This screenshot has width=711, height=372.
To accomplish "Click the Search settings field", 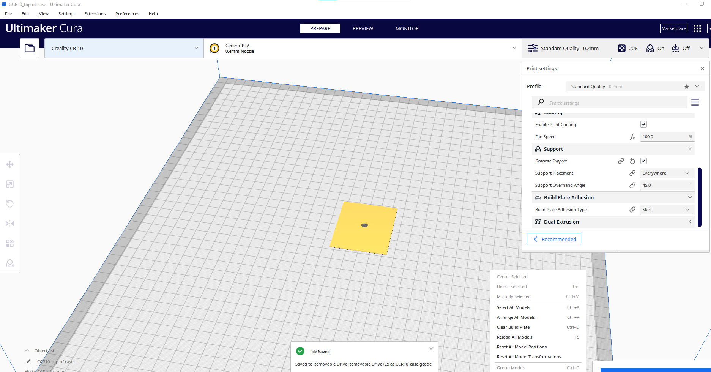I will click(x=610, y=102).
